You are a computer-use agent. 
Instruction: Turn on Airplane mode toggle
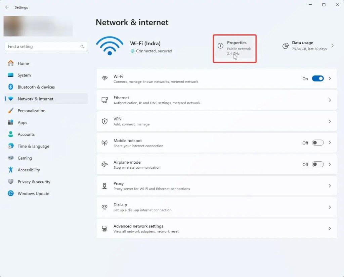tap(317, 164)
